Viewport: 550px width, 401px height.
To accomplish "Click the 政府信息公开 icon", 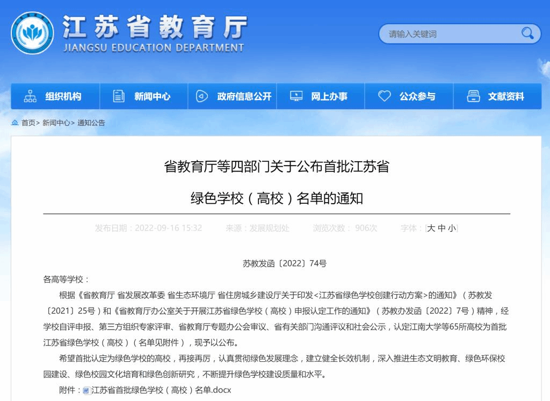I will [x=202, y=96].
